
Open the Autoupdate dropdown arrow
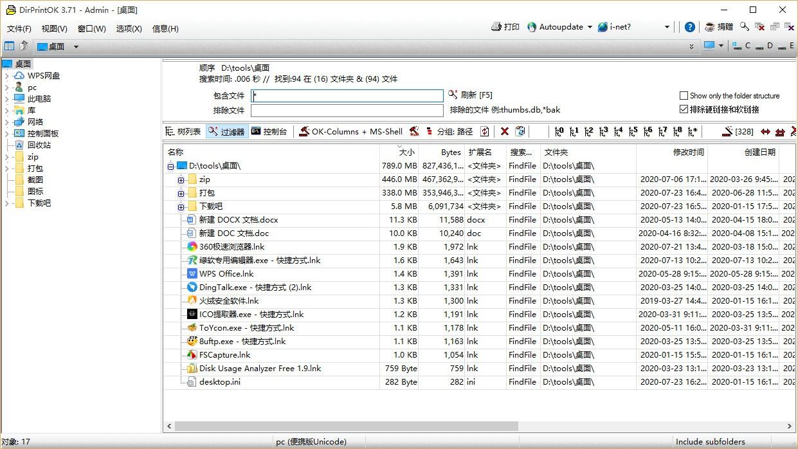(x=590, y=27)
